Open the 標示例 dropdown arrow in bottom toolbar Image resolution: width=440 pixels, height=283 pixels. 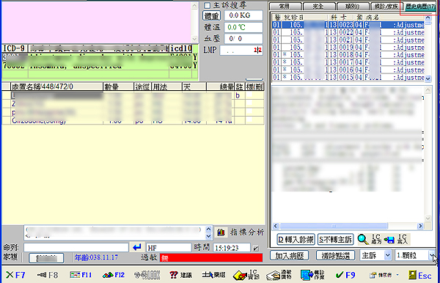[x=397, y=275]
